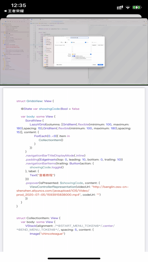Tap the cellular signal bars icon
Image resolution: width=148 pixels, height=262 pixels.
tap(120, 8)
